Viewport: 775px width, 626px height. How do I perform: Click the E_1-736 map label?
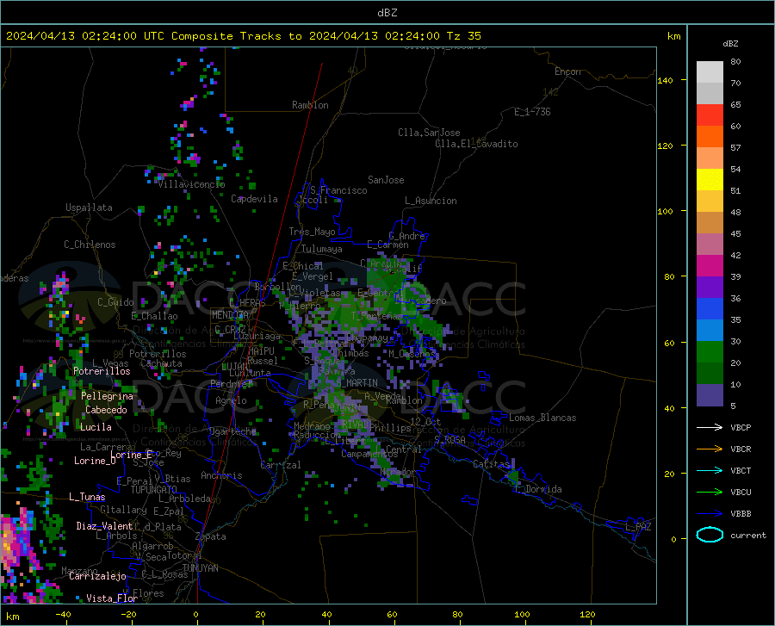[532, 112]
